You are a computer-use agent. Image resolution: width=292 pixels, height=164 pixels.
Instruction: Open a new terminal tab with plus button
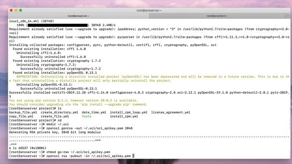(x=288, y=16)
